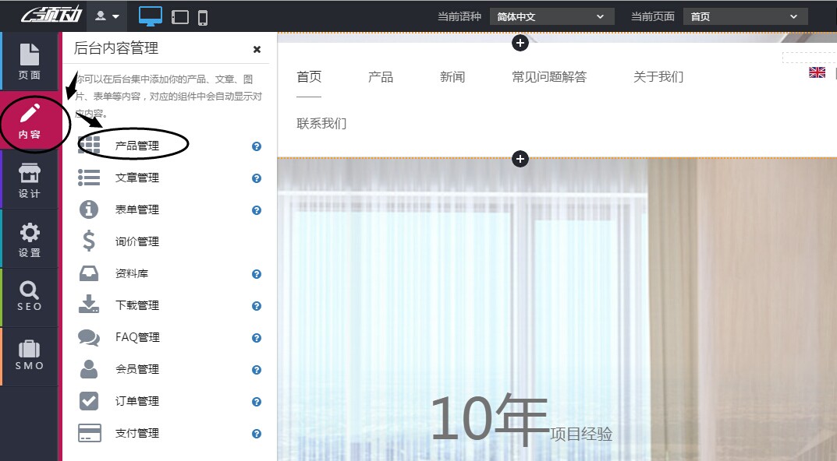Switch to the 设计 sidebar tab
837x461 pixels.
pos(29,179)
